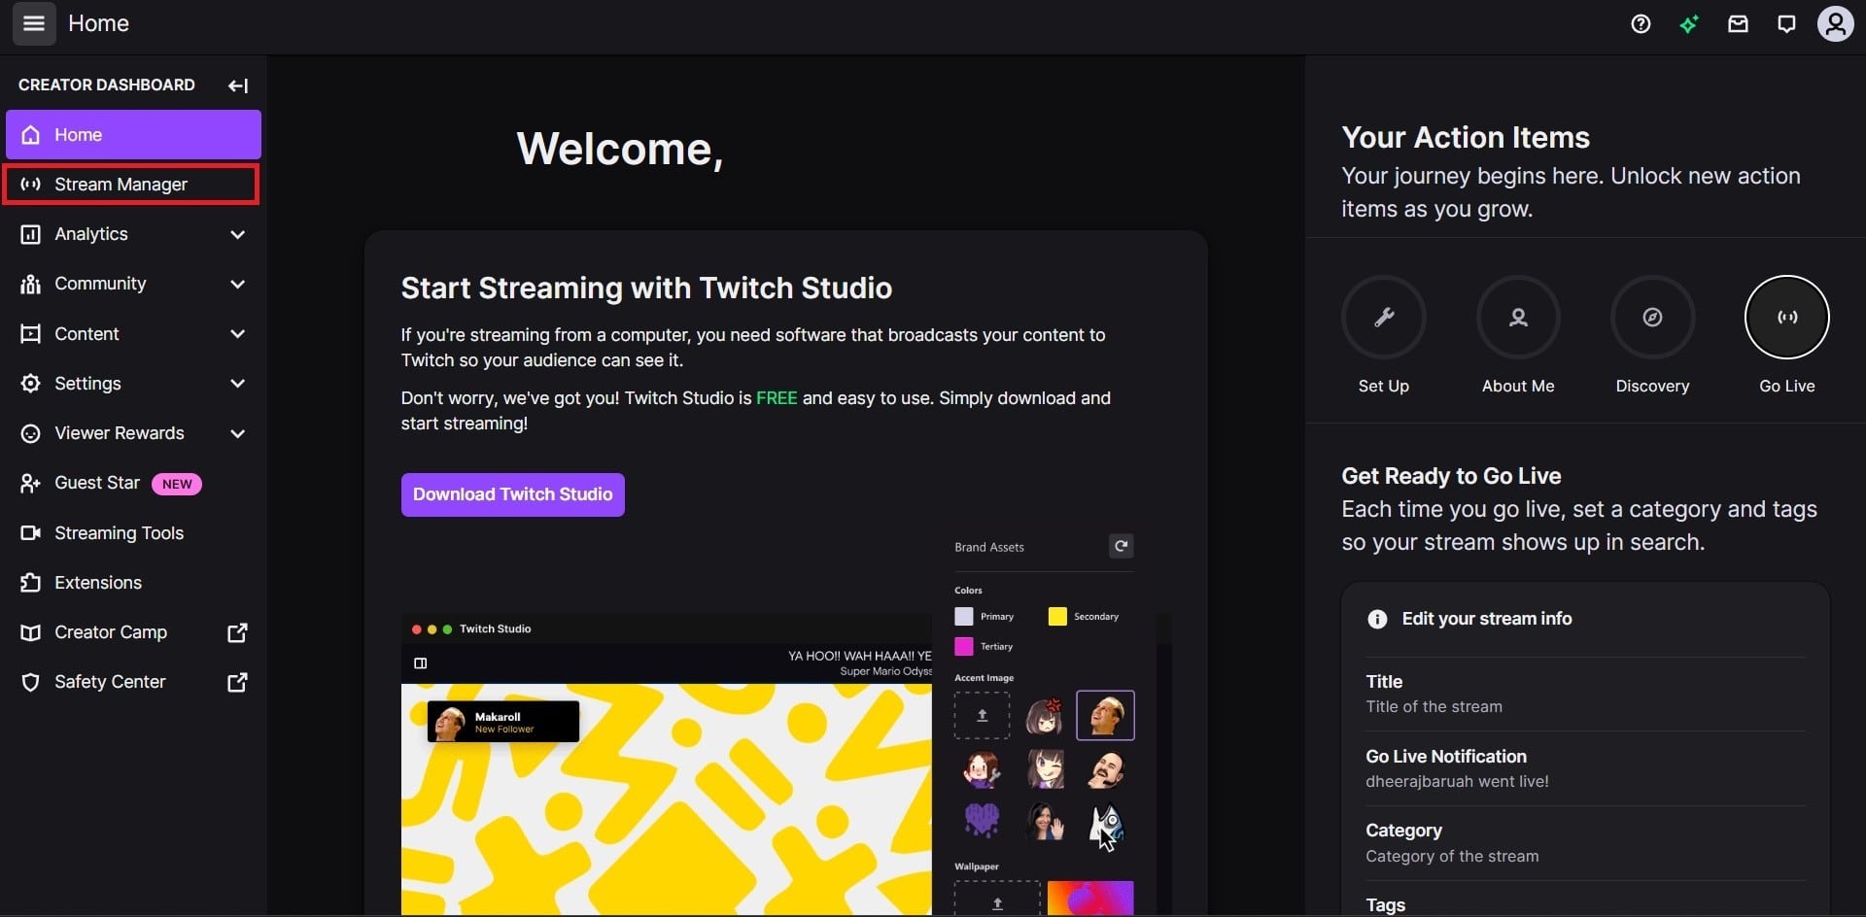Open the whispers chat bubble icon
The height and width of the screenshot is (917, 1866).
(x=1786, y=24)
